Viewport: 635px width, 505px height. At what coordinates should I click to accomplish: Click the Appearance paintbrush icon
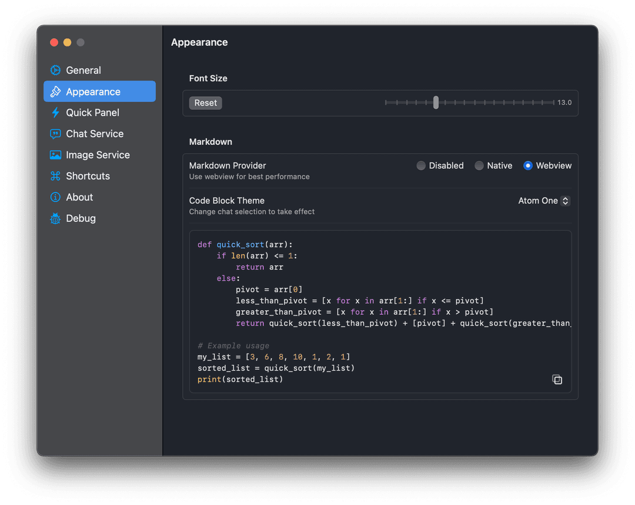coord(55,92)
